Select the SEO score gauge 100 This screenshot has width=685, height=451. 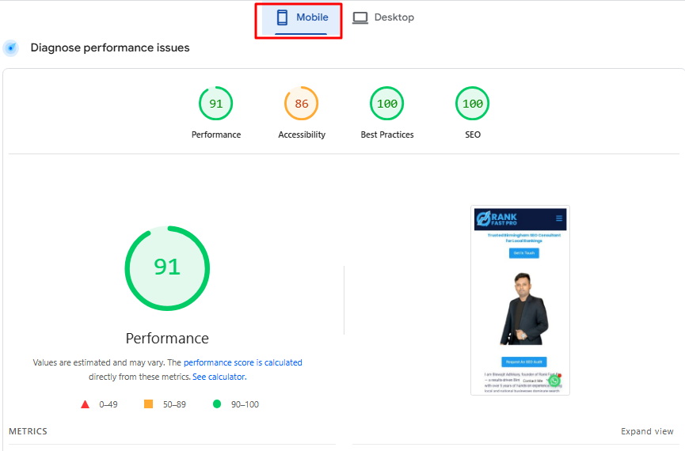coord(473,104)
